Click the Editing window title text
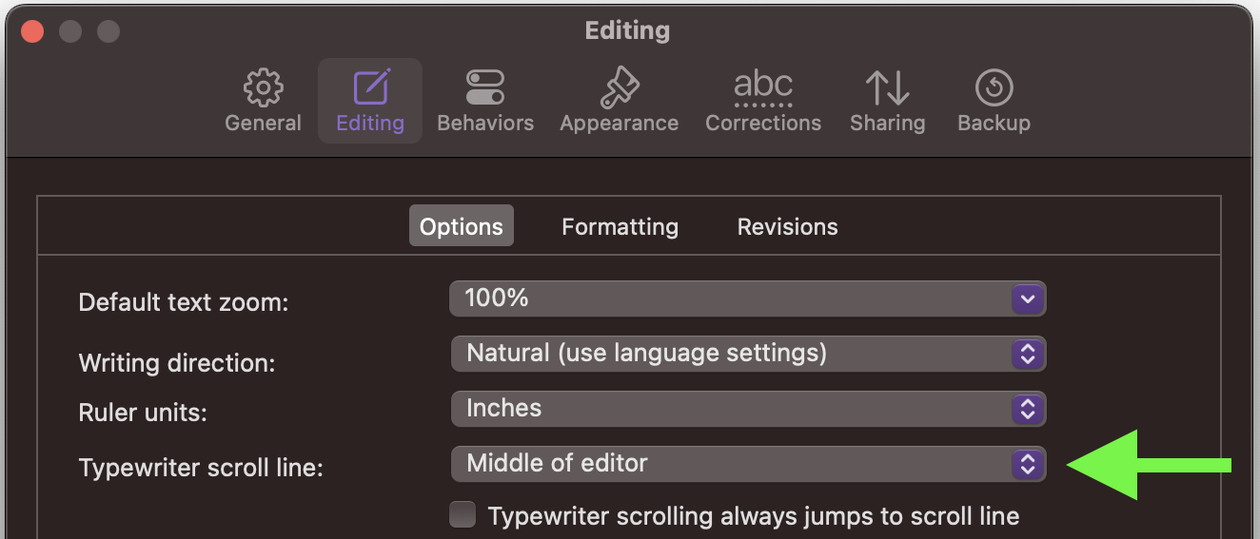1260x539 pixels. 627,30
